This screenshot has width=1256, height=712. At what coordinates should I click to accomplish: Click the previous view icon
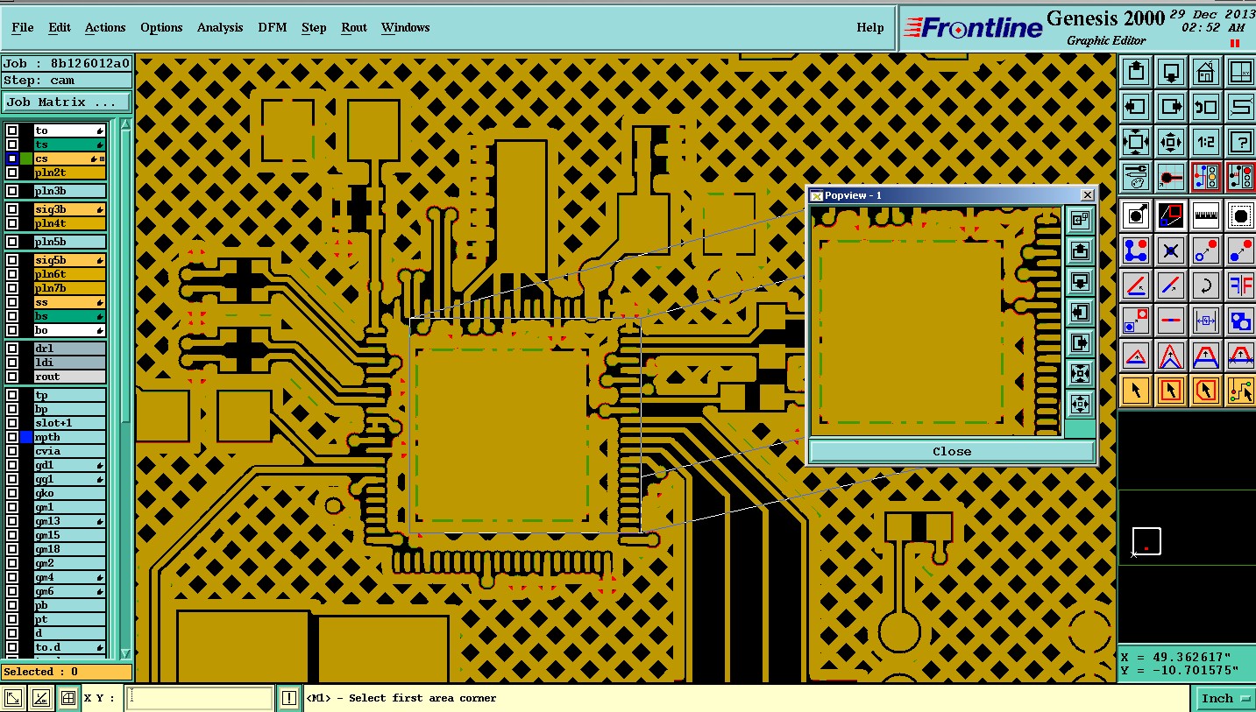pyautogui.click(x=1206, y=107)
